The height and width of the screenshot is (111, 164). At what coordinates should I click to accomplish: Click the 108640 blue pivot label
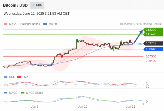point(153,49)
